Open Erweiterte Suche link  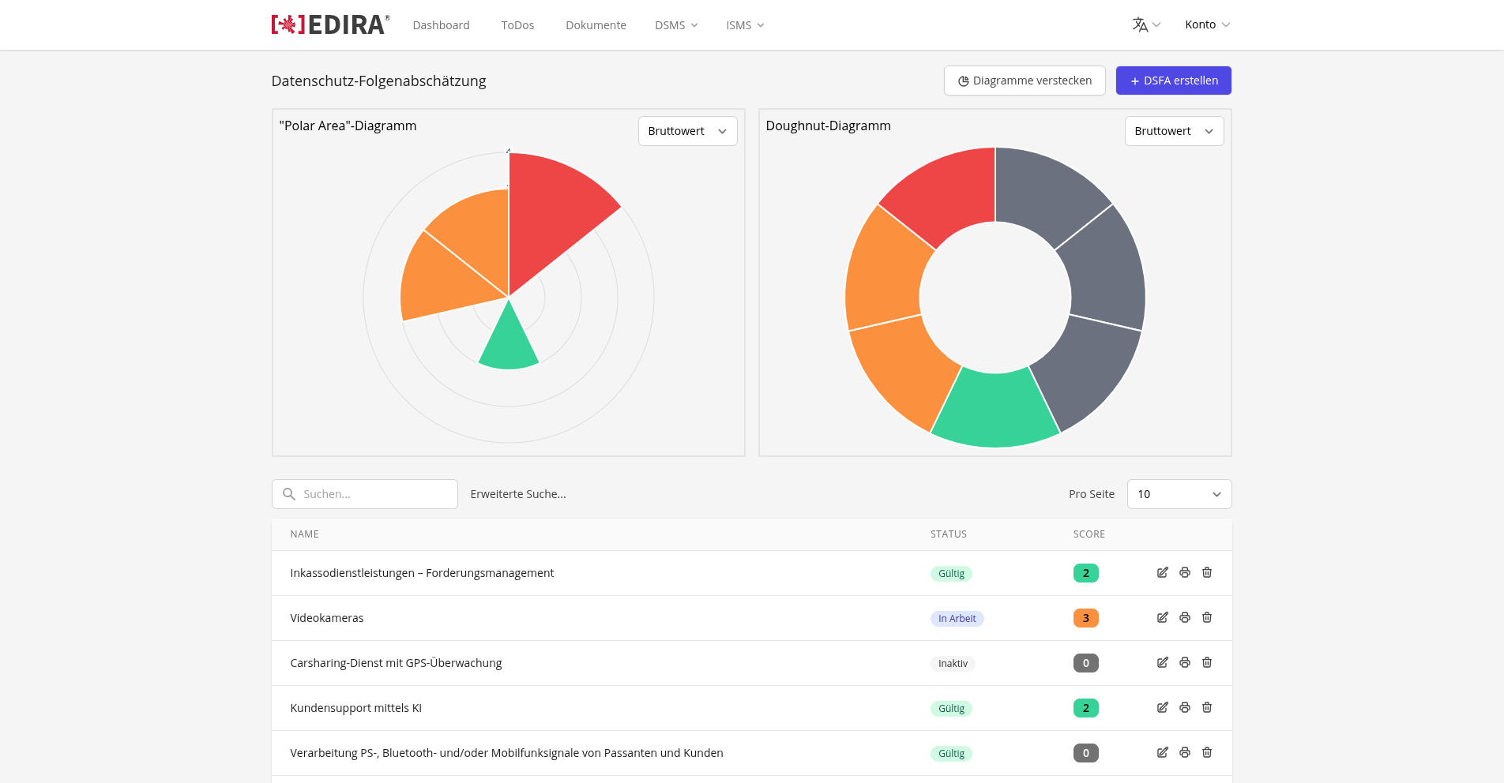(518, 494)
